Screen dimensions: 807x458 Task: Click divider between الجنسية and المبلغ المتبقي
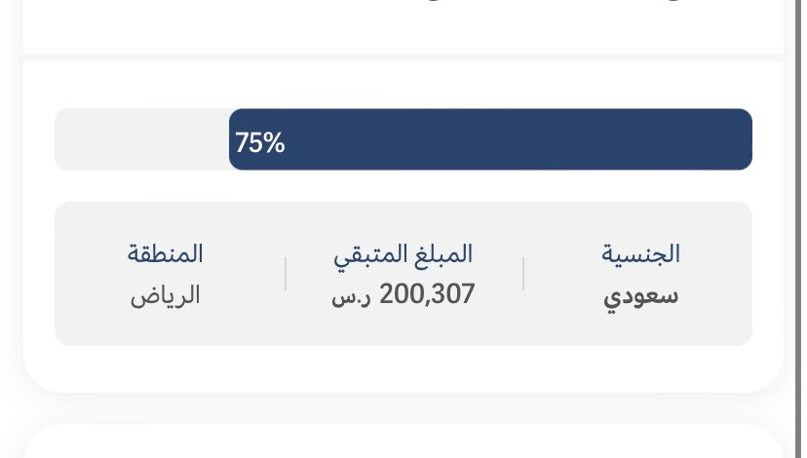[x=523, y=274]
